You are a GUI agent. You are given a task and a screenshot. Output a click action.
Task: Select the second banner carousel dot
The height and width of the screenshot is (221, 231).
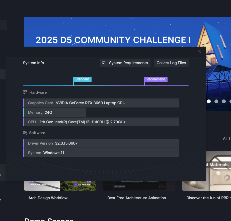216,101
